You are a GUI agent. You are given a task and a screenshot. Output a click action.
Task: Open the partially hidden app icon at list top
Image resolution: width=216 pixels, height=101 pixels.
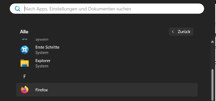tap(25, 39)
